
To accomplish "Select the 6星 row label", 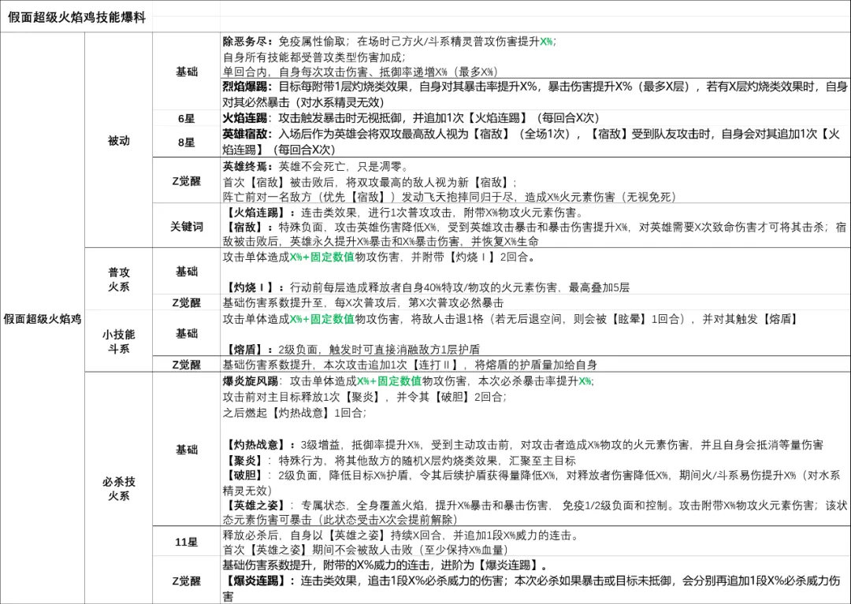I will point(187,118).
